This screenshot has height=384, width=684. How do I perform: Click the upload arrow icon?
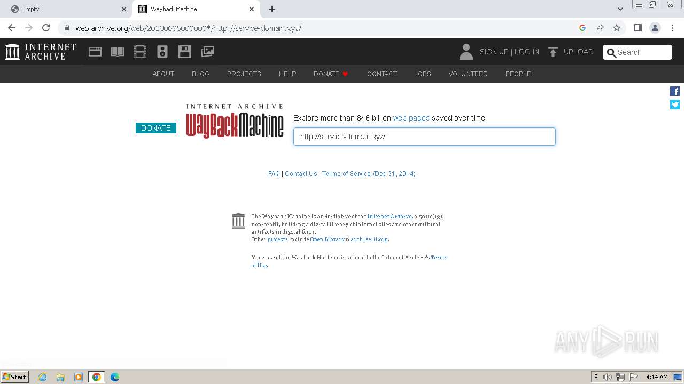(553, 52)
